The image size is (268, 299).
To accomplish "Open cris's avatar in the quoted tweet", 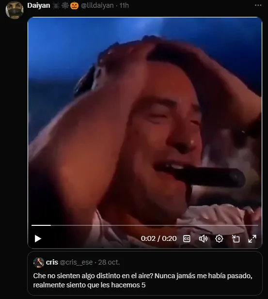I will (x=39, y=262).
